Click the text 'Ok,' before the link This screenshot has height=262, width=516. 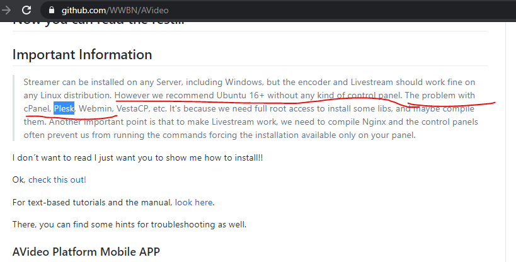click(19, 179)
